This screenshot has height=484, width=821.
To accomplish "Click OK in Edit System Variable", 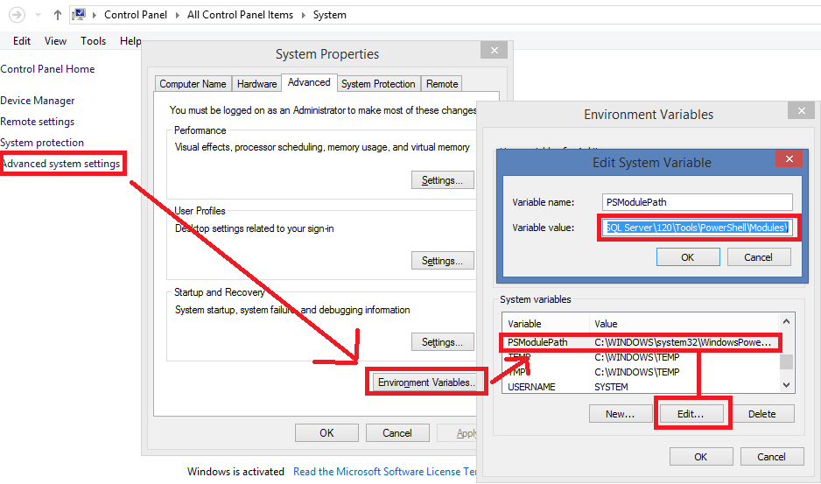I will tap(688, 256).
